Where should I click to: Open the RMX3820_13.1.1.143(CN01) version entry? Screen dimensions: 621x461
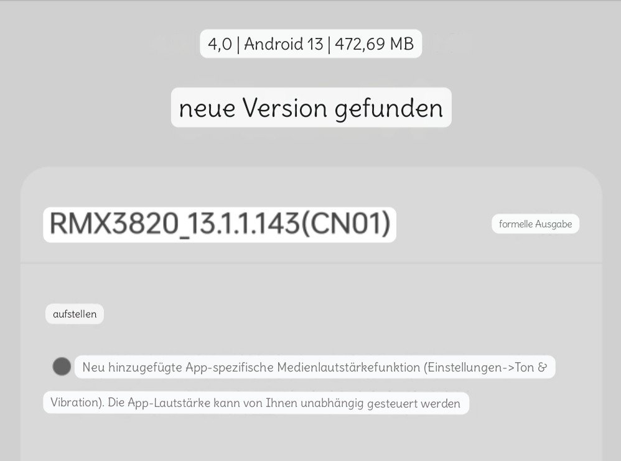(220, 224)
